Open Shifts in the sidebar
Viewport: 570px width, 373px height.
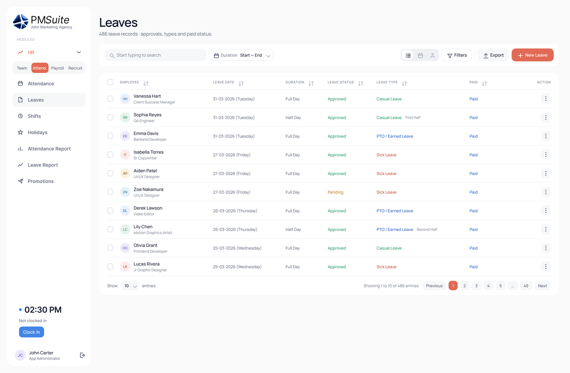pos(49,116)
